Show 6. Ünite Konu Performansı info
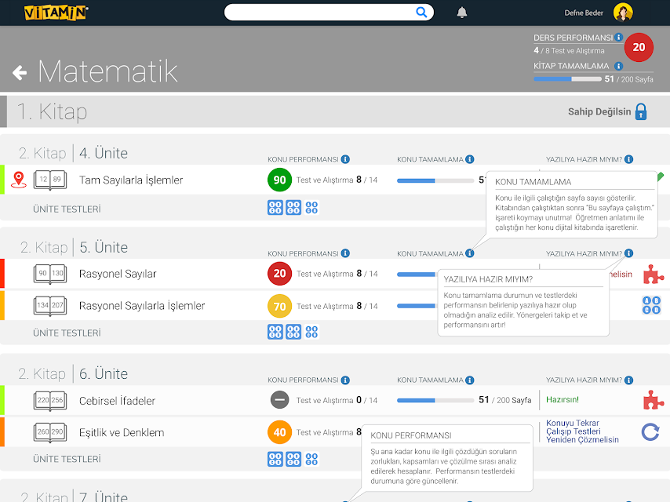 point(345,380)
